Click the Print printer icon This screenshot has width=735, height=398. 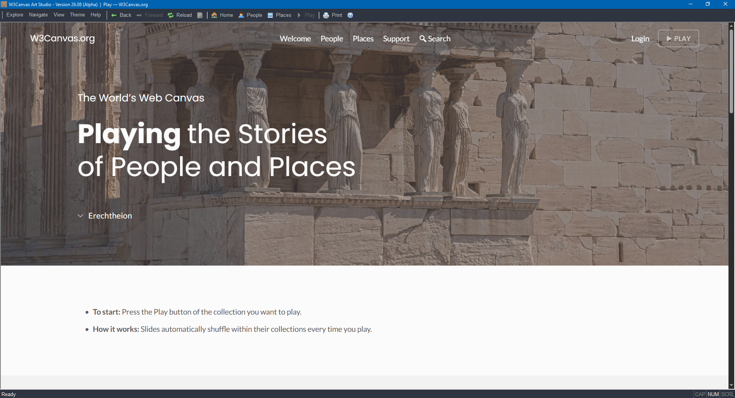click(326, 15)
